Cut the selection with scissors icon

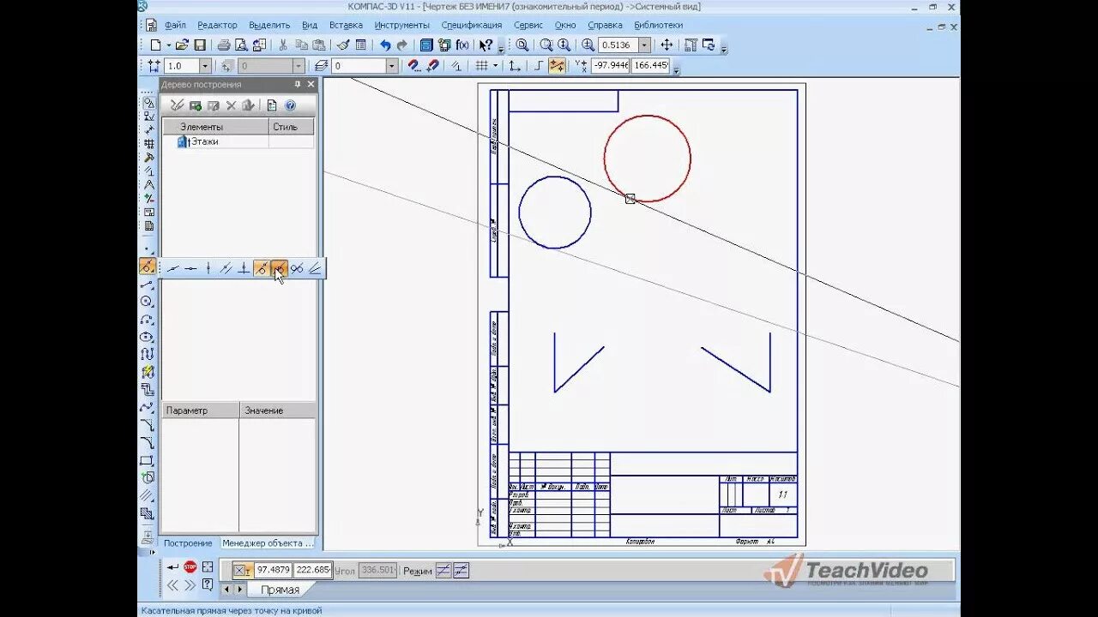coord(283,45)
